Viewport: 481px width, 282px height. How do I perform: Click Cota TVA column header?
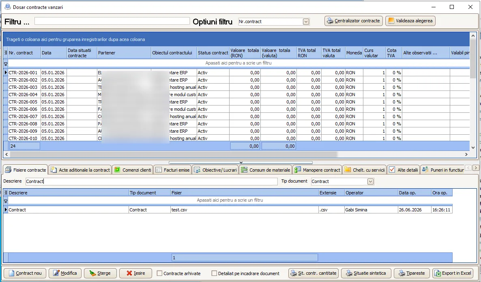tap(394, 53)
